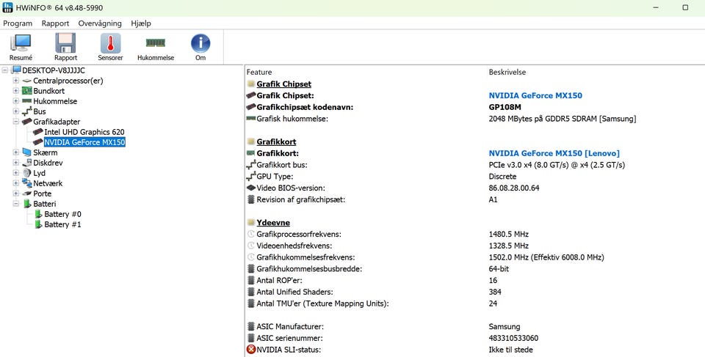This screenshot has width=705, height=357.
Task: Click the Centralprocessor(er) chip icon
Action: 27,81
